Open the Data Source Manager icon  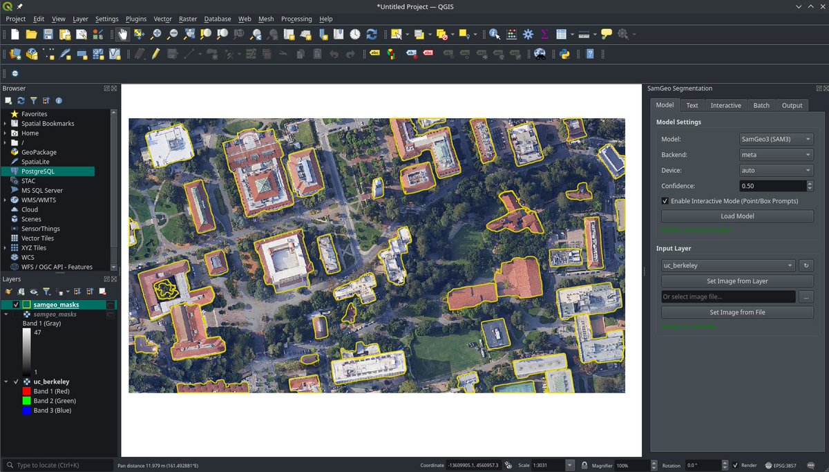pos(15,53)
